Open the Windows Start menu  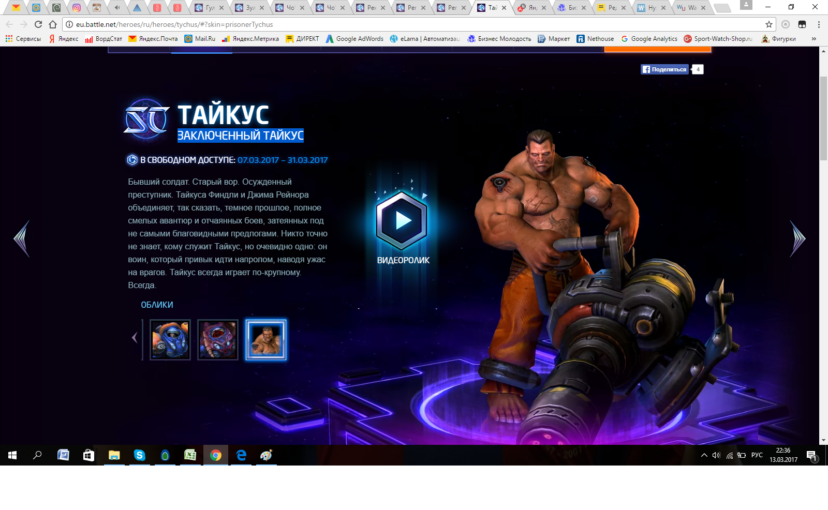(12, 455)
